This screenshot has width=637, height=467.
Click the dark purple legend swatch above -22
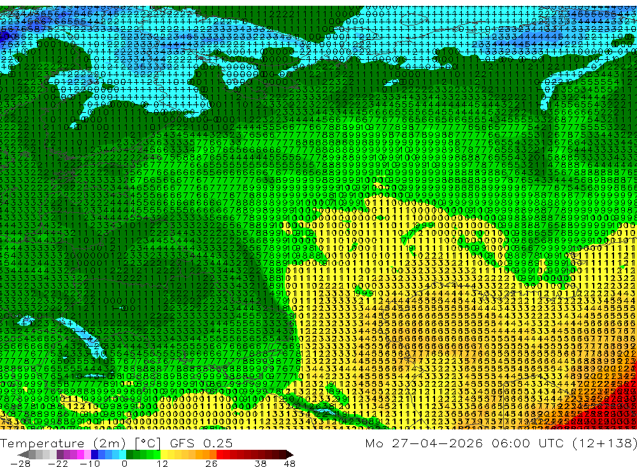point(60,454)
